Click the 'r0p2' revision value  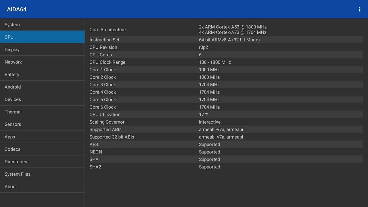[204, 47]
